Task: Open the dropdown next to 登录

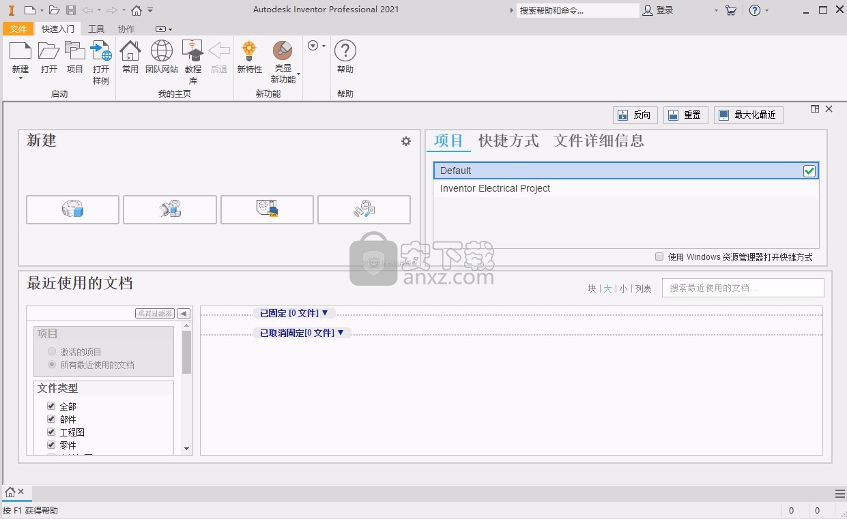Action: tap(716, 11)
